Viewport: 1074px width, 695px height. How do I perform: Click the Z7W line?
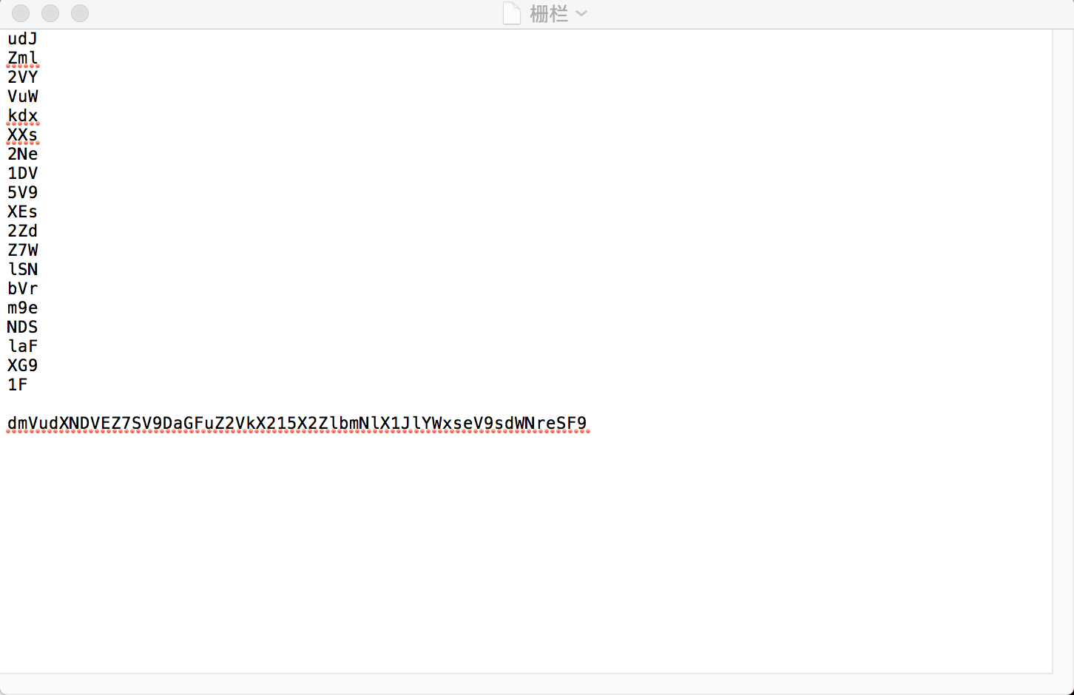tap(22, 250)
